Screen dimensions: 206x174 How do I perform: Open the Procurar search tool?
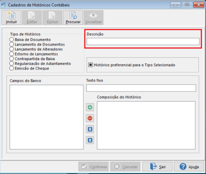coord(73,18)
